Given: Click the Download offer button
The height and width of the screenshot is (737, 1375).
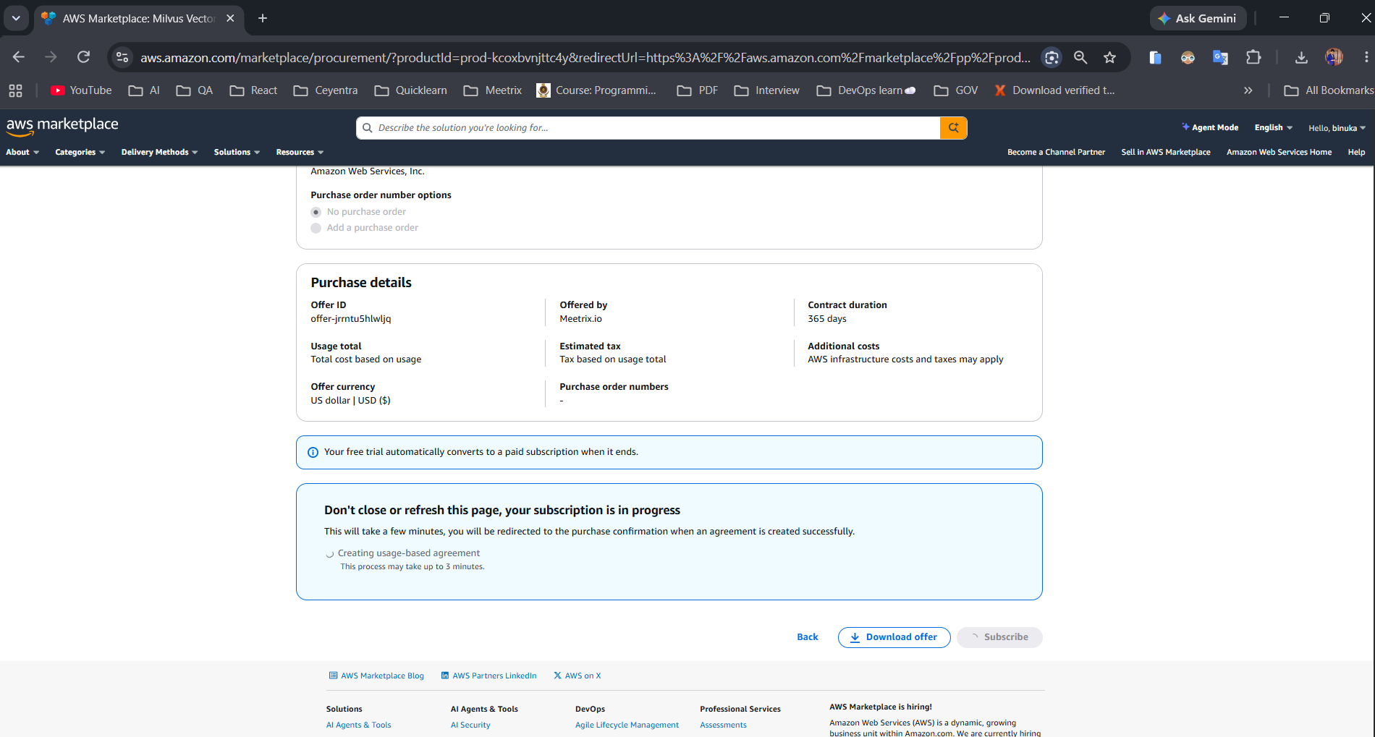Looking at the screenshot, I should point(894,637).
